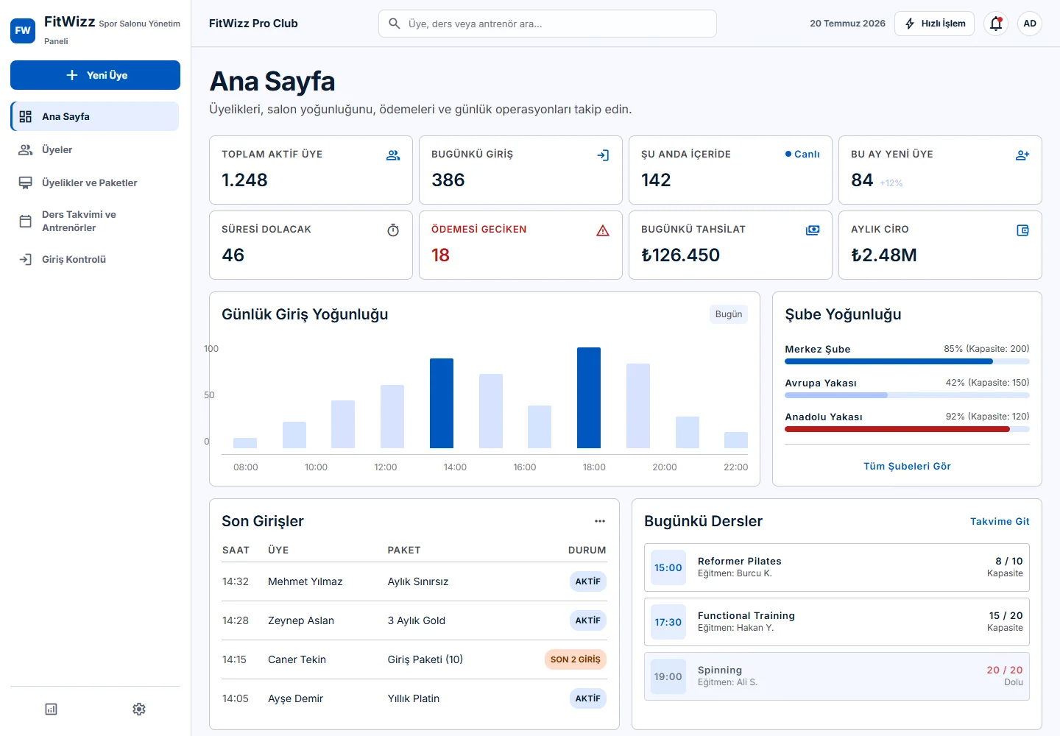Screen dimensions: 1060x736
Task: Click the total active members people icon
Action: point(393,155)
